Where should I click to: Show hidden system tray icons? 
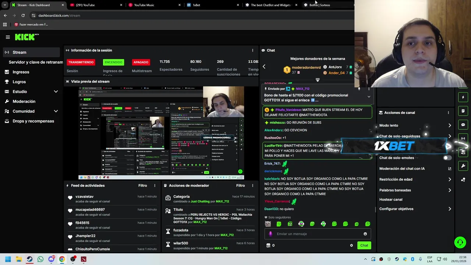click(365, 259)
